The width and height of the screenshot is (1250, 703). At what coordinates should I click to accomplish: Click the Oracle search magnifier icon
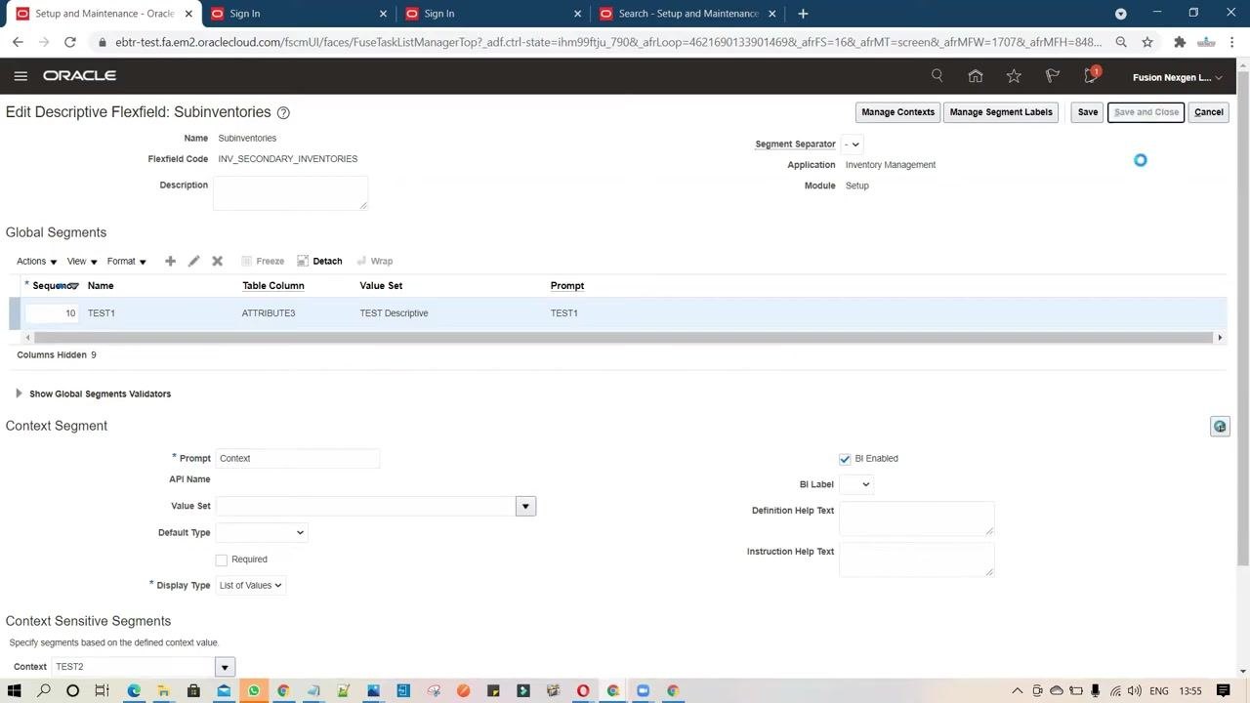[x=937, y=76]
